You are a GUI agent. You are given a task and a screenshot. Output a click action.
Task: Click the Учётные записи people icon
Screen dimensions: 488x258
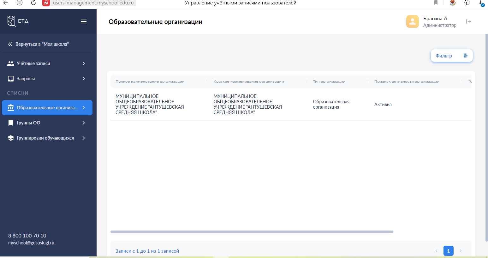pyautogui.click(x=11, y=63)
